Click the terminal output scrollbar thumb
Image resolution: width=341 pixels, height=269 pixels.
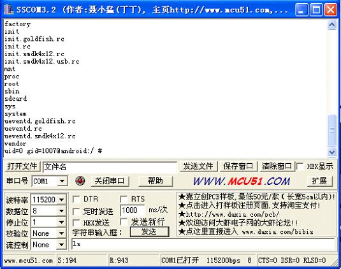pyautogui.click(x=331, y=130)
